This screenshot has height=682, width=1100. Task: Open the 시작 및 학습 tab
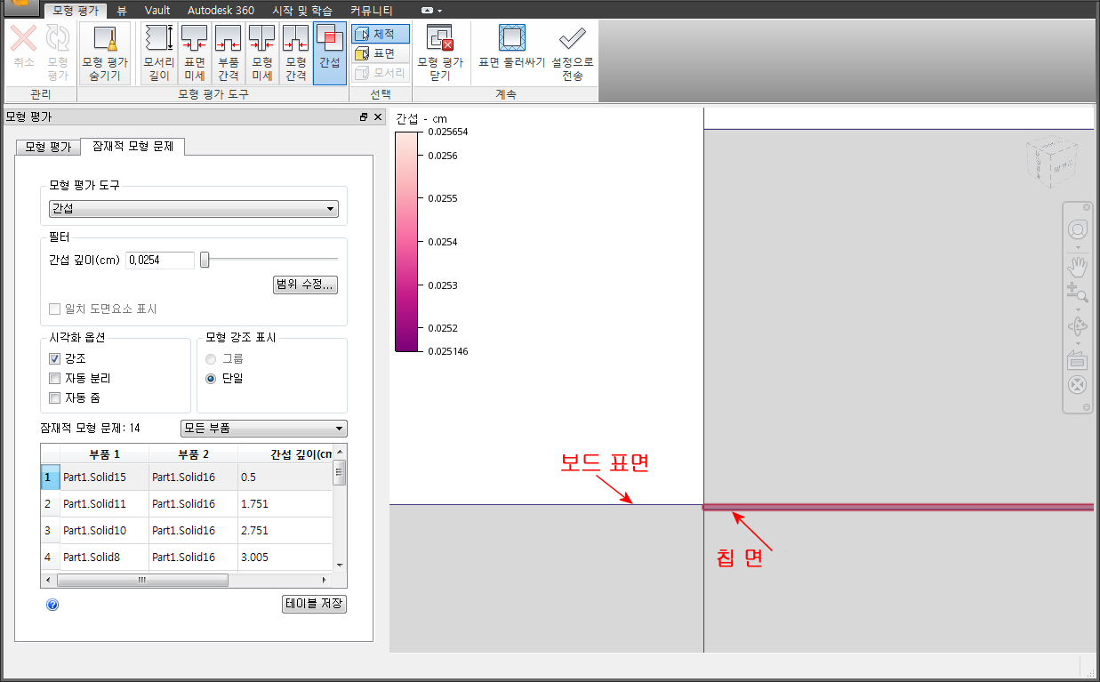point(302,11)
